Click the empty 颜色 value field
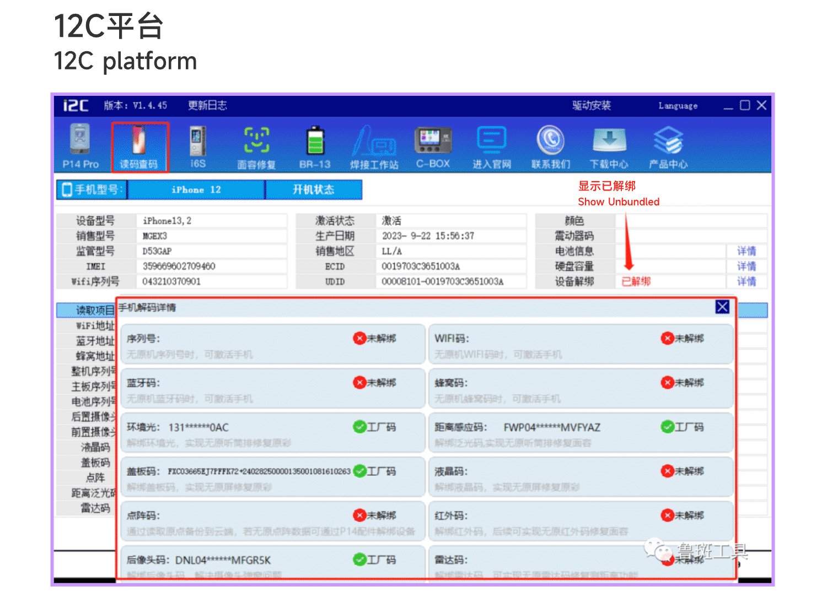827x603 pixels. click(691, 221)
